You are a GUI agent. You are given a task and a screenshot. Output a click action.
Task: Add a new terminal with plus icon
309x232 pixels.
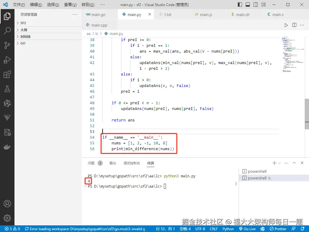click(274, 163)
